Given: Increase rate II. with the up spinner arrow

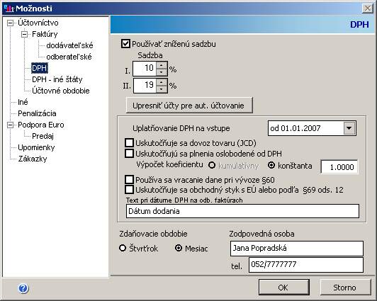Looking at the screenshot, I should click(161, 82).
